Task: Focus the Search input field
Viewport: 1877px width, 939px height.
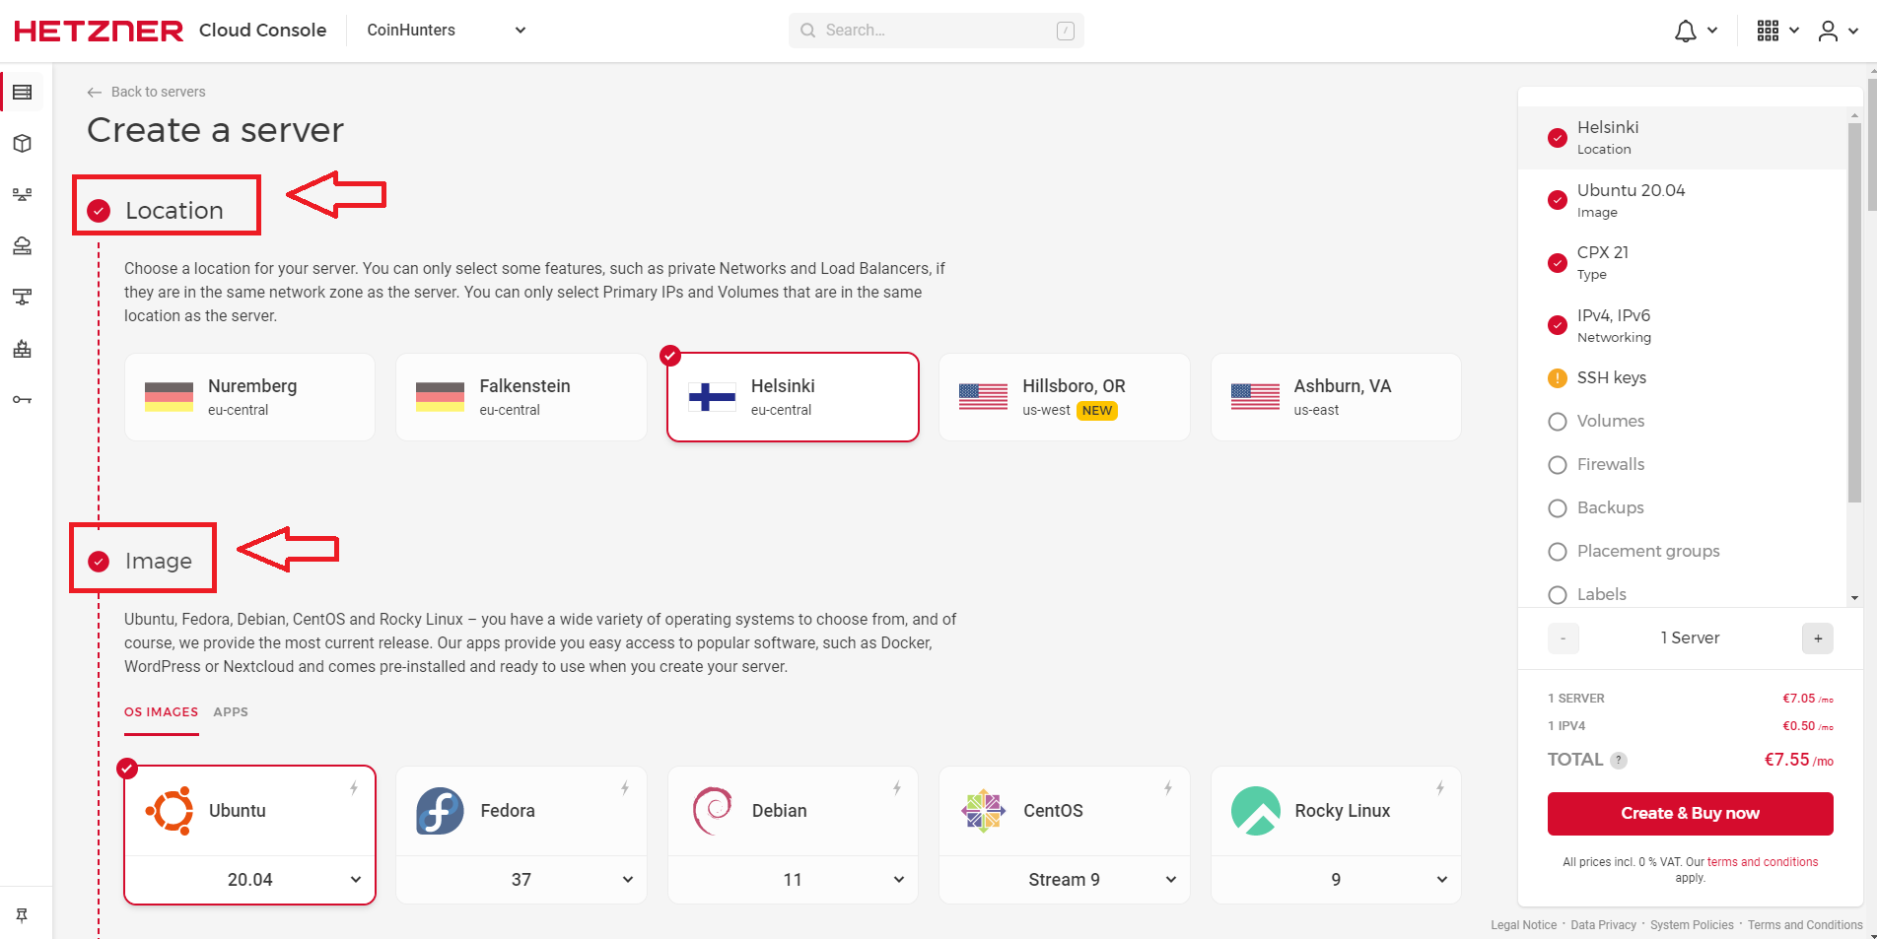Action: [937, 31]
